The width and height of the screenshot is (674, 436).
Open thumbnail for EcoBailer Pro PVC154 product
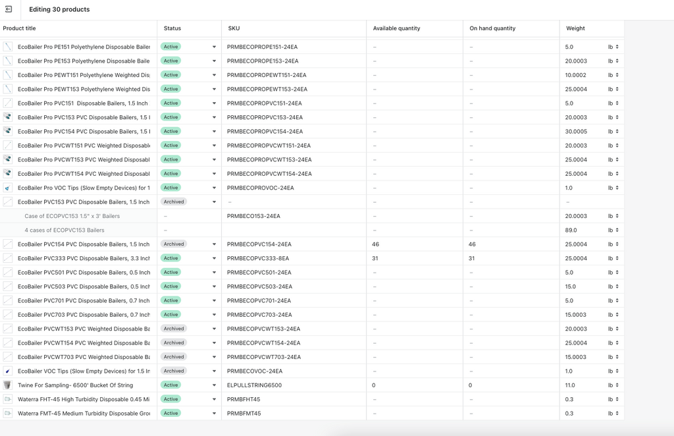coord(8,131)
